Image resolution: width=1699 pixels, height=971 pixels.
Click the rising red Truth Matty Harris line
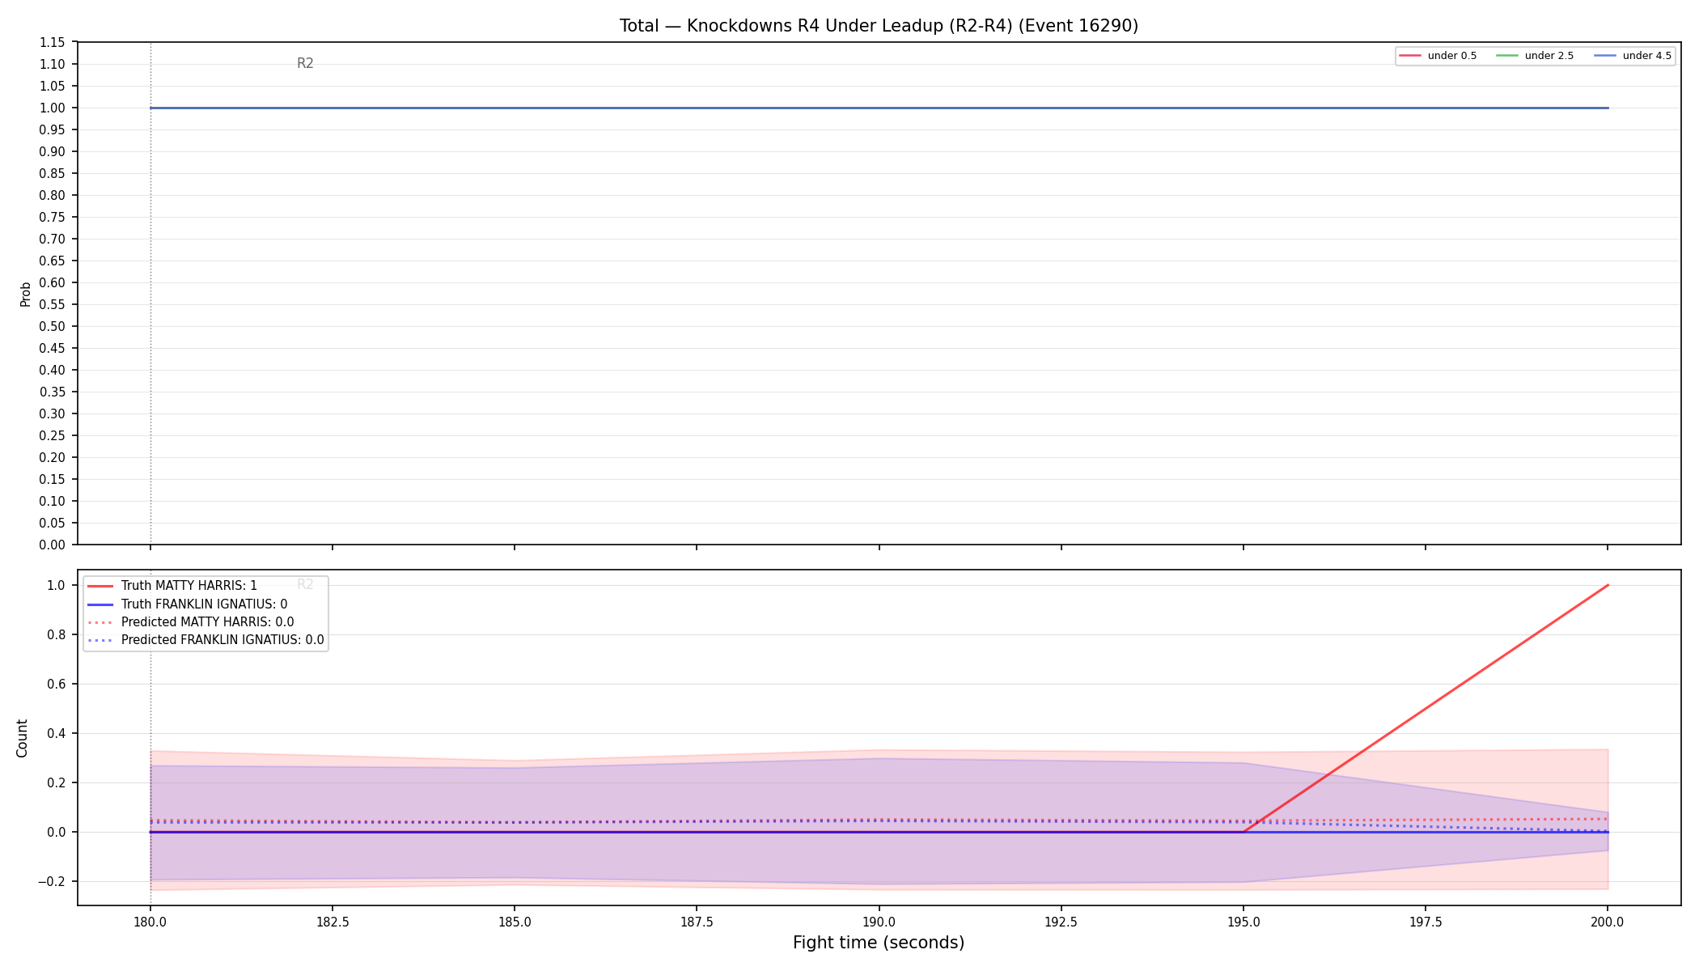(x=1426, y=709)
